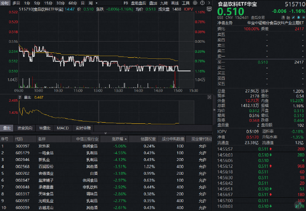Switch to 5分 chart period
Viewport: 306px width, 211px height.
pos(37,3)
